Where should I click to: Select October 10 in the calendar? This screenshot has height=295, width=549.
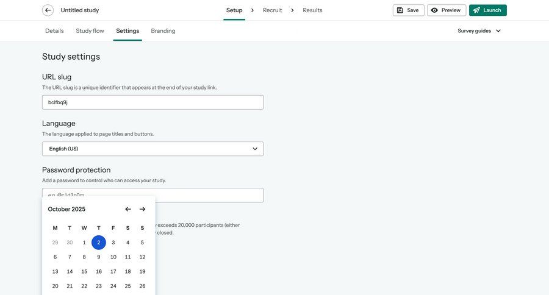click(x=113, y=257)
